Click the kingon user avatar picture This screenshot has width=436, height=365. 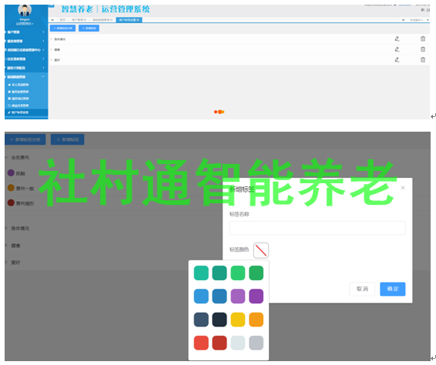click(x=25, y=10)
